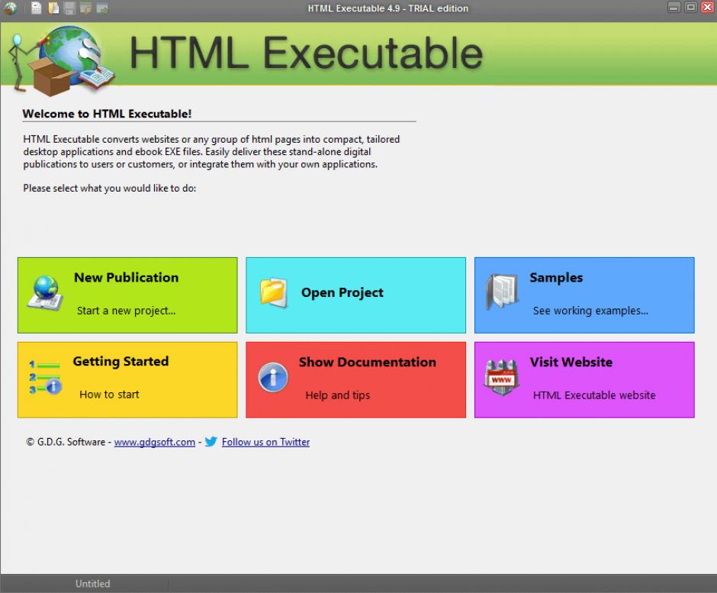This screenshot has height=593, width=717.
Task: Click the Twitter bird icon
Action: [x=211, y=442]
